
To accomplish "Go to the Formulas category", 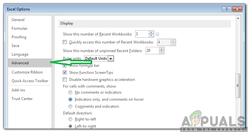I will click(30, 28).
